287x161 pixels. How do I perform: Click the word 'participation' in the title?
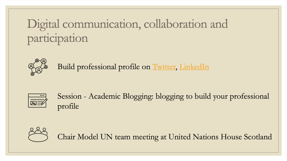click(x=58, y=39)
